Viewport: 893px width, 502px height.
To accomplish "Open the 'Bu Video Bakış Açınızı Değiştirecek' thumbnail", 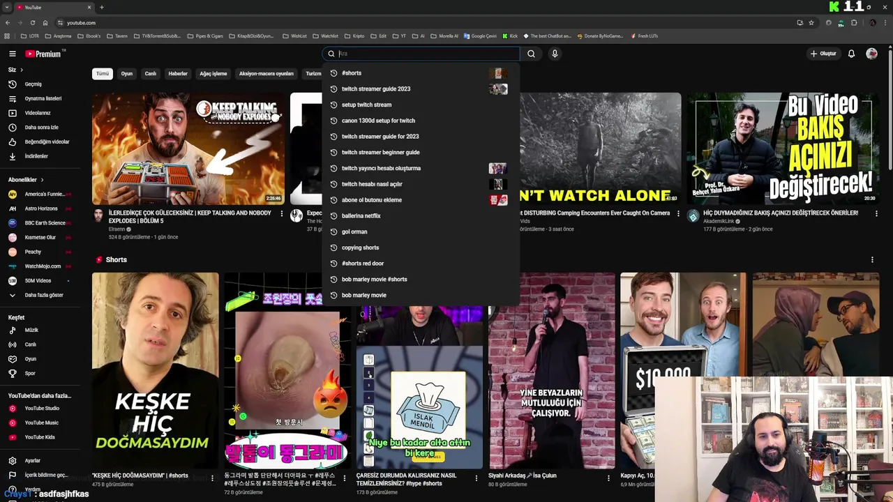I will [783, 149].
